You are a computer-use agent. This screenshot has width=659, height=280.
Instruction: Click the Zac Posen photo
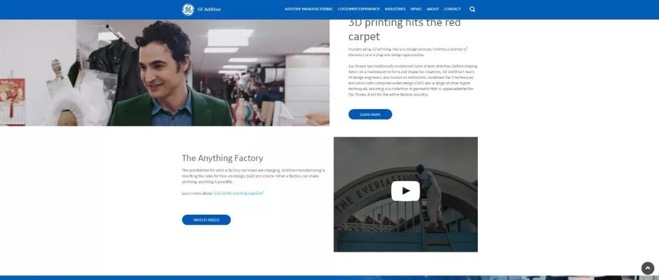click(x=165, y=73)
